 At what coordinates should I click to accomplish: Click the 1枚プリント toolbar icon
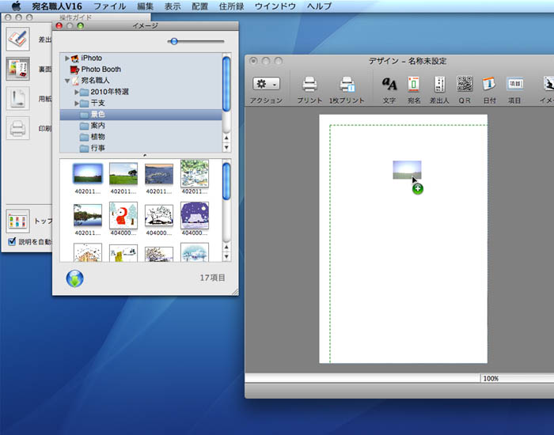click(x=347, y=84)
